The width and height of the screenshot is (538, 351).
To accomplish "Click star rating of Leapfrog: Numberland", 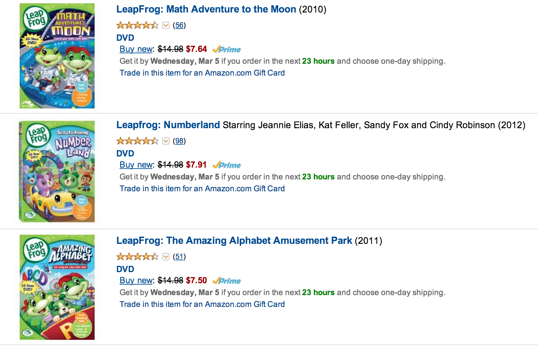I will 137,141.
